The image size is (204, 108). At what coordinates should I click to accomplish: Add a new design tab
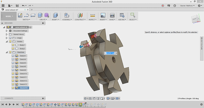click(x=32, y=10)
